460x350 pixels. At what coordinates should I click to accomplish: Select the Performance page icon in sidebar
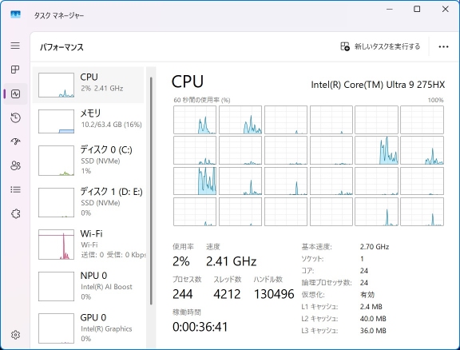(15, 94)
